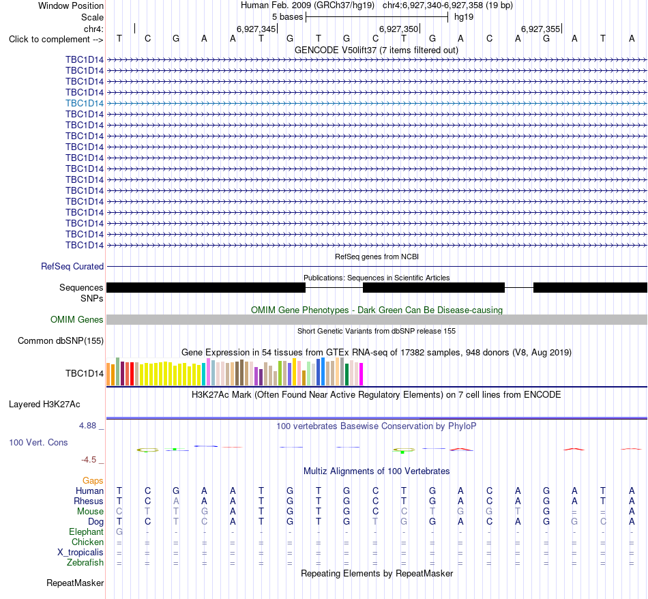The height and width of the screenshot is (599, 648).
Task: Open "Repeating Elements by RepeatMasker" title
Action: [x=377, y=573]
